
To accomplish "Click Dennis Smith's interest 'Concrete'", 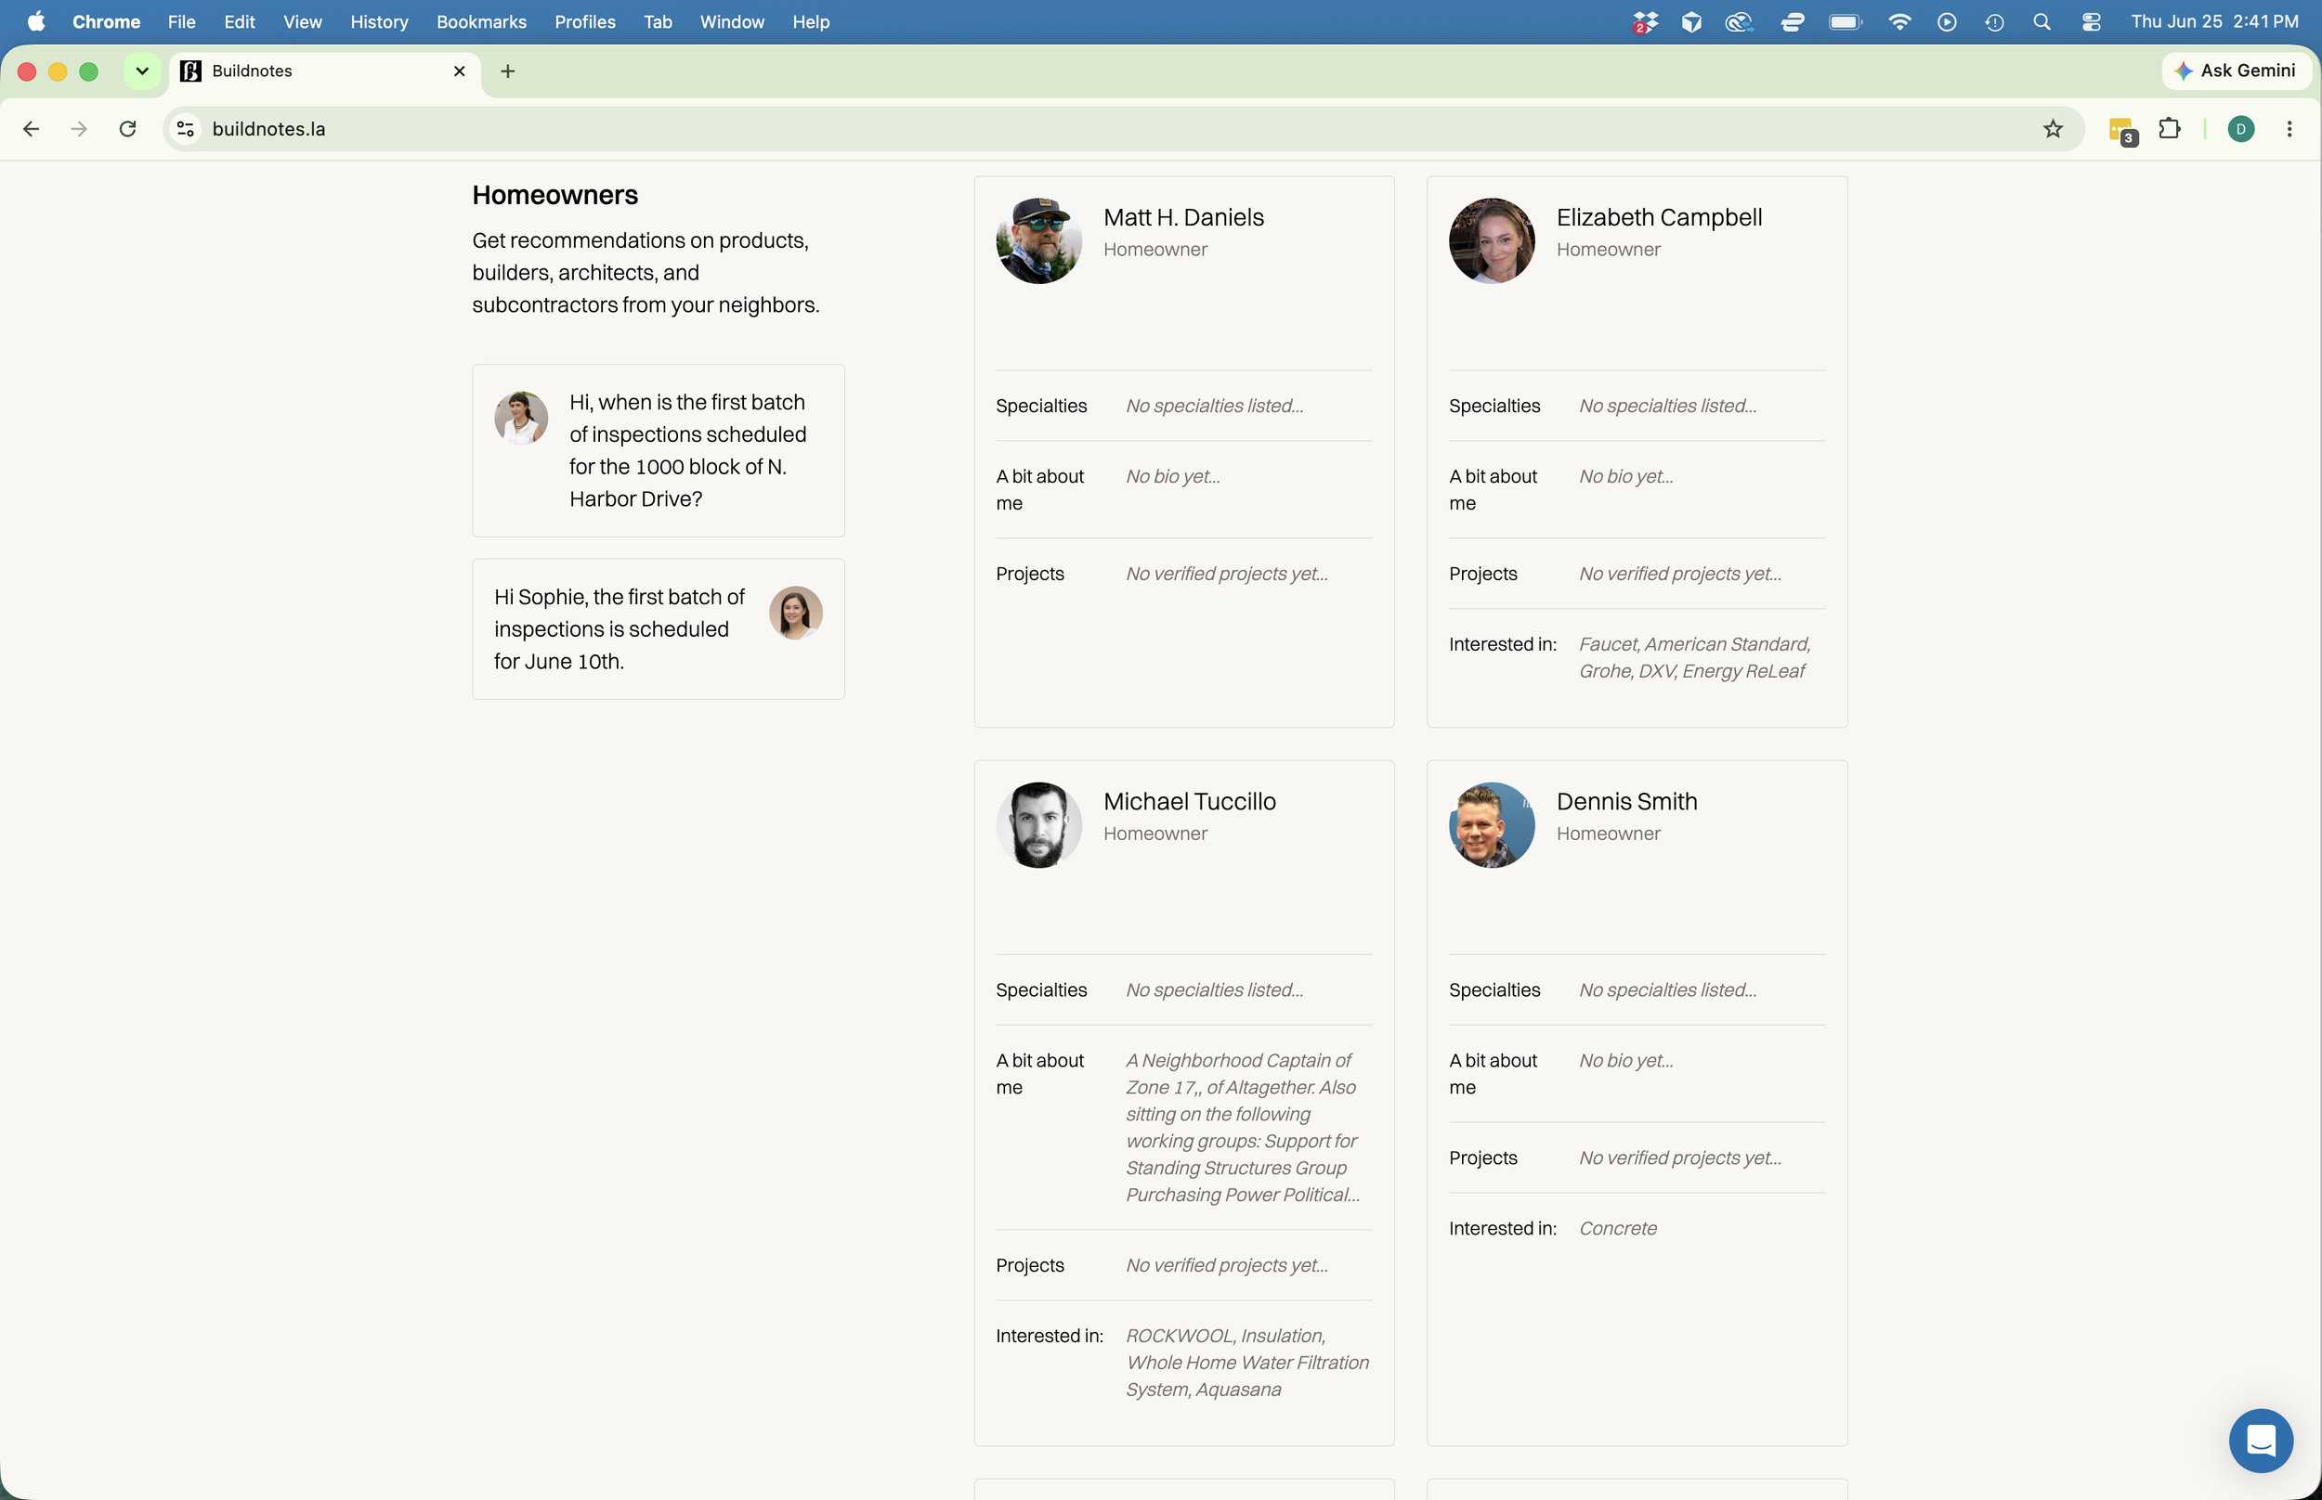I will point(1618,1228).
